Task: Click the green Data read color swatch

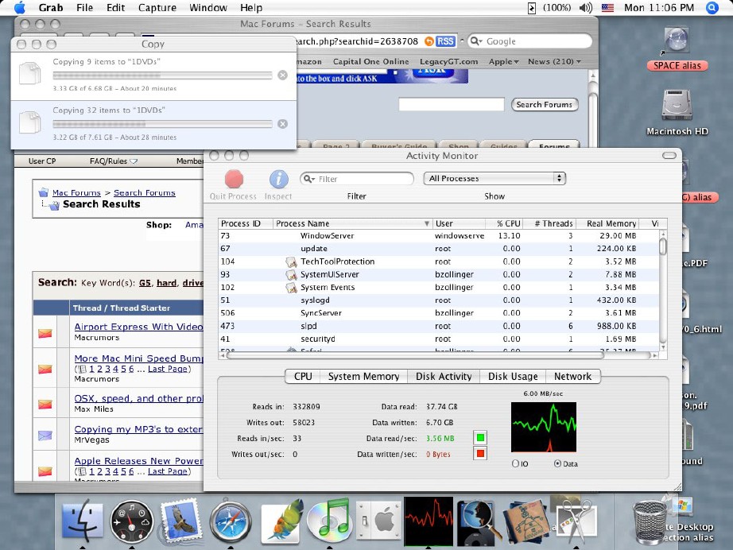Action: 480,438
